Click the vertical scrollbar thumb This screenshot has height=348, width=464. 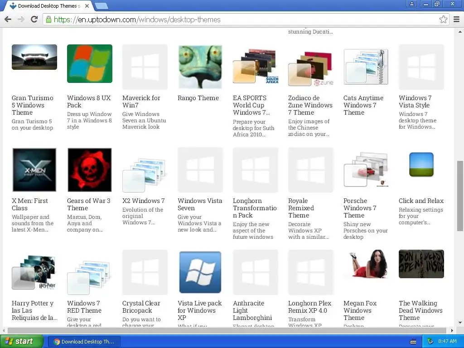pyautogui.click(x=460, y=196)
